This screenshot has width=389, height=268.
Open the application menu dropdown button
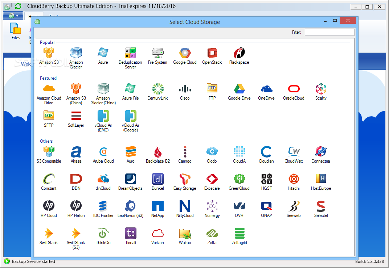pos(13,16)
